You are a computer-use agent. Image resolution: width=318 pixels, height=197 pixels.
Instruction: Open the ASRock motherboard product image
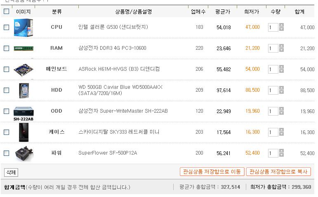[x=24, y=70]
